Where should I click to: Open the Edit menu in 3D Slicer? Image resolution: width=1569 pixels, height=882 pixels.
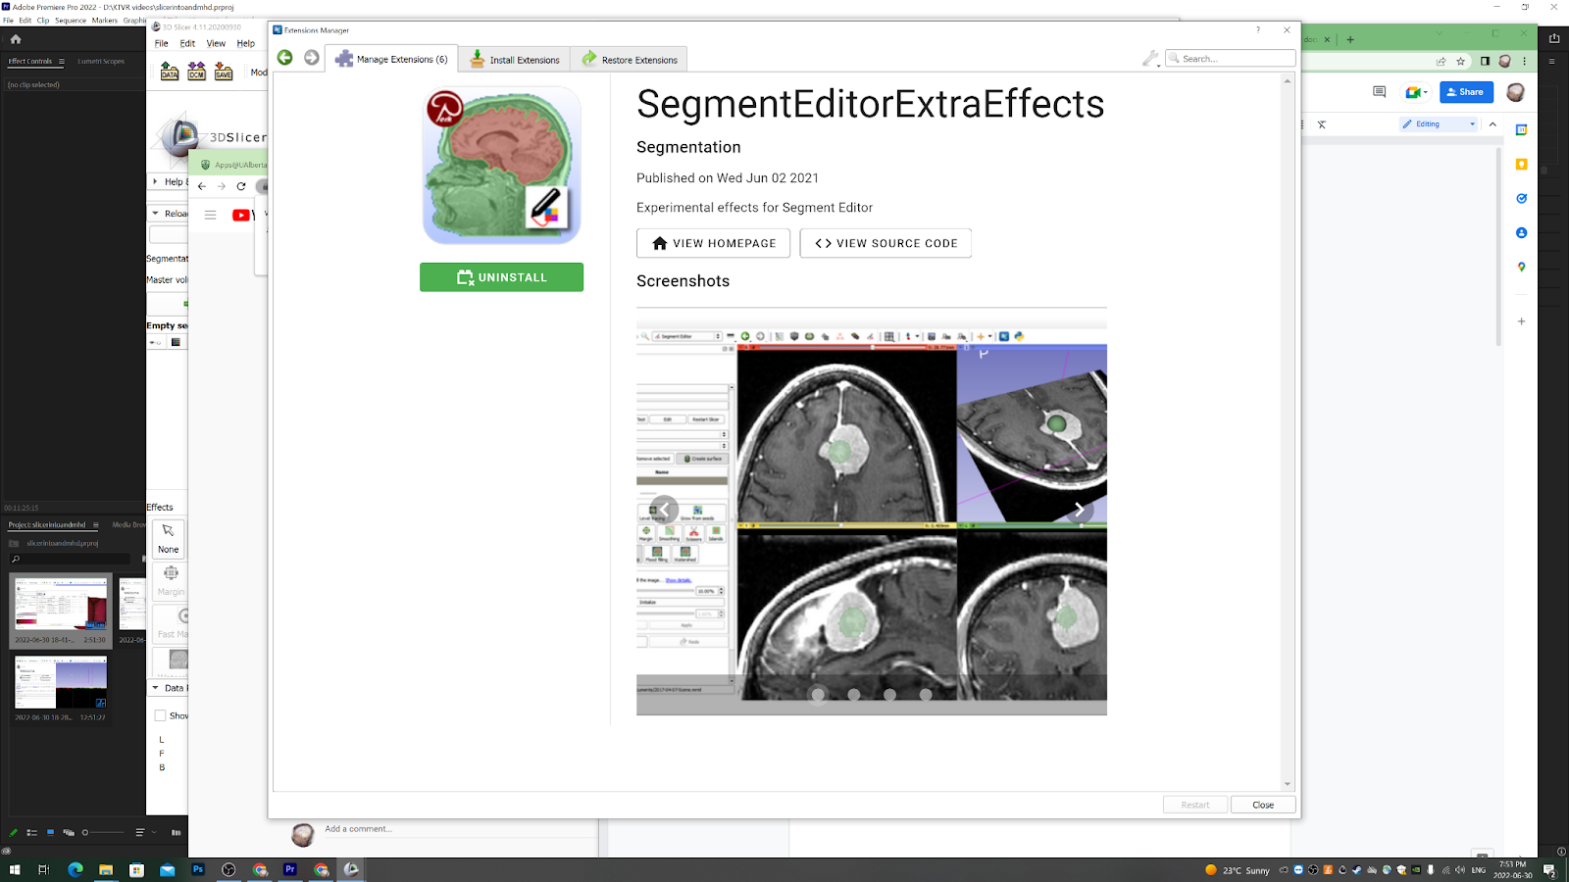point(187,43)
